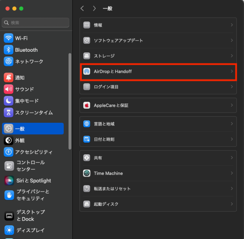Select ディスプレイ label in sidebar
The height and width of the screenshot is (239, 244).
(31, 230)
